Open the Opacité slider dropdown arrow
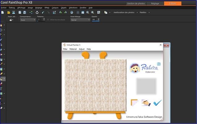Image resolution: width=197 pixels, height=124 pixels. 98,19
